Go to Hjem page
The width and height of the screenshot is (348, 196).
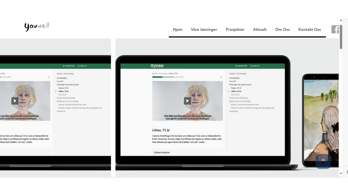177,29
